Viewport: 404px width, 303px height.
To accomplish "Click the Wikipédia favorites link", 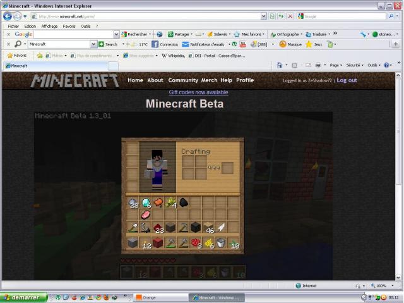I will coord(173,56).
